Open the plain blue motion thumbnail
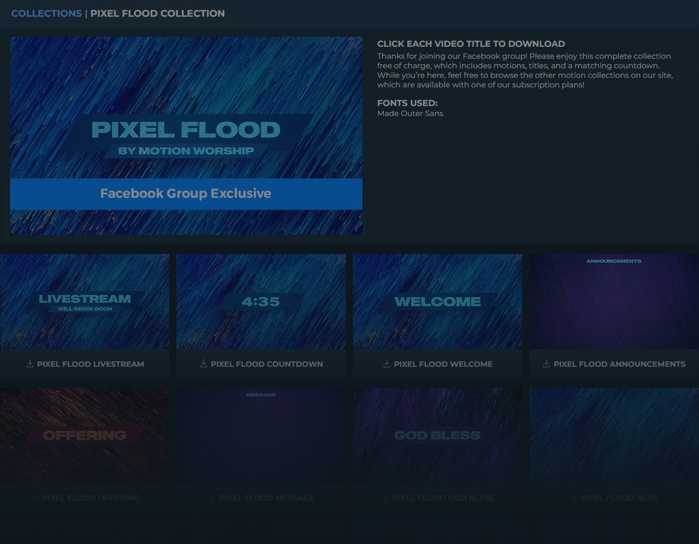This screenshot has width=699, height=544. 614,435
